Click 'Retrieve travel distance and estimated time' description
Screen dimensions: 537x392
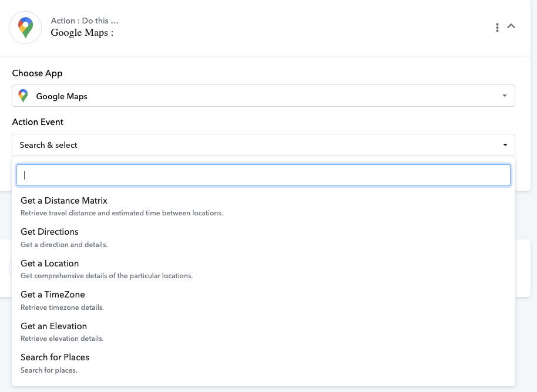[x=122, y=213]
